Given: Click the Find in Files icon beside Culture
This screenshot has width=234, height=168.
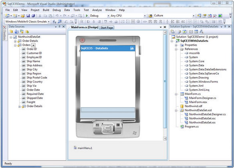Looking at the screenshot, I should click(150, 16).
